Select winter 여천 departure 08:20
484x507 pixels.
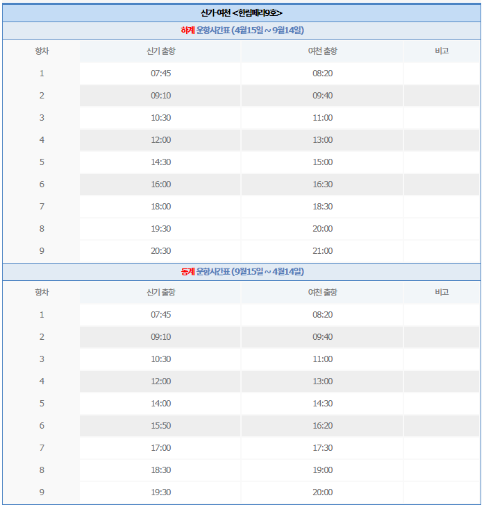click(322, 315)
